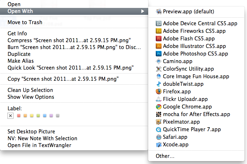Apply the yellow label color
This screenshot has height=164, width=247.
tap(32, 116)
